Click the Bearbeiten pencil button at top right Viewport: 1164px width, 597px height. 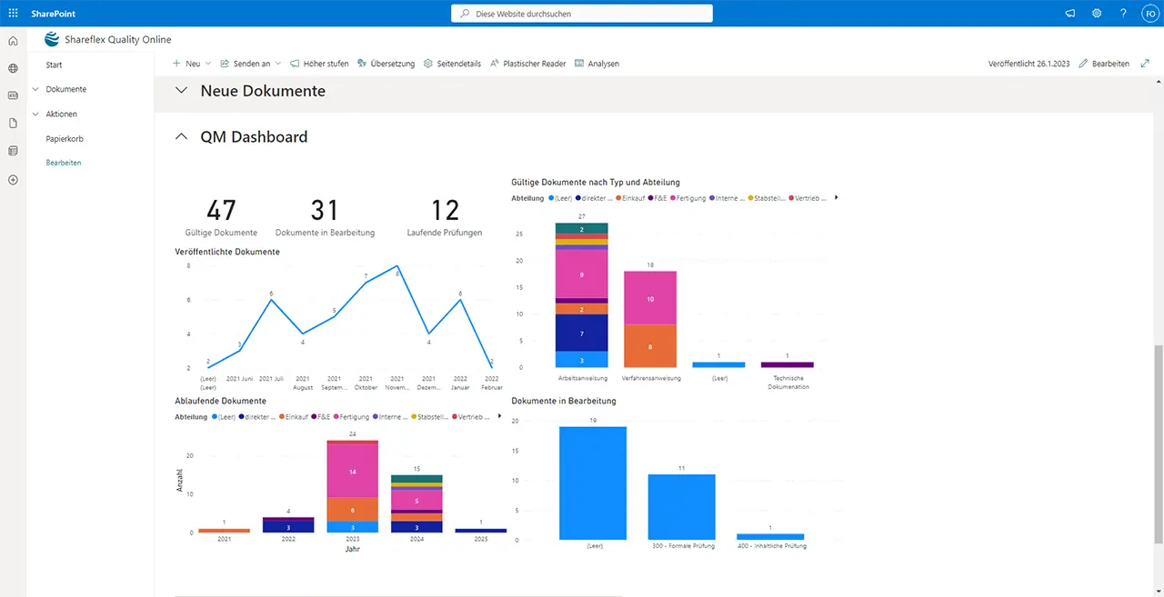[x=1104, y=64]
